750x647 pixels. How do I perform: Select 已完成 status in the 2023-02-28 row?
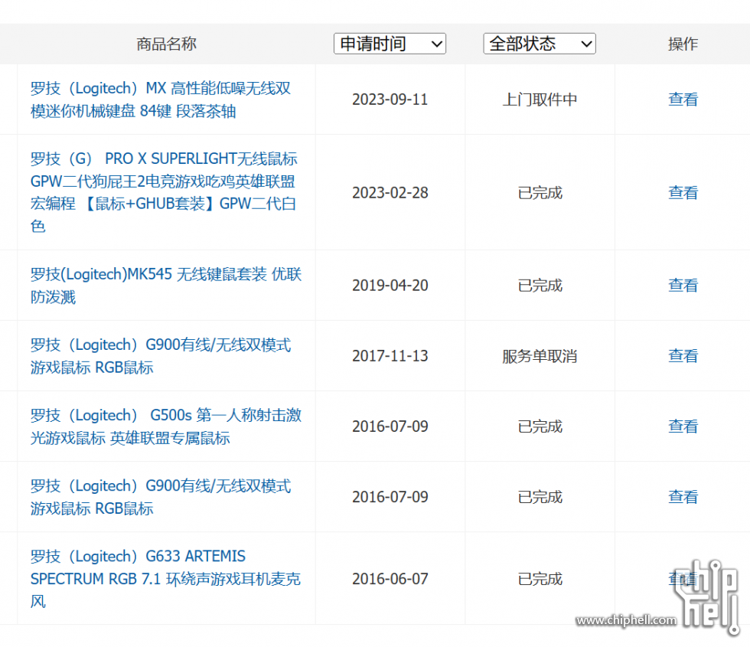[x=540, y=193]
